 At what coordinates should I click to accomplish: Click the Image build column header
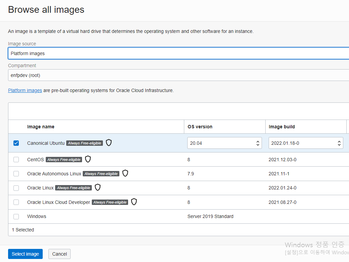click(x=282, y=127)
